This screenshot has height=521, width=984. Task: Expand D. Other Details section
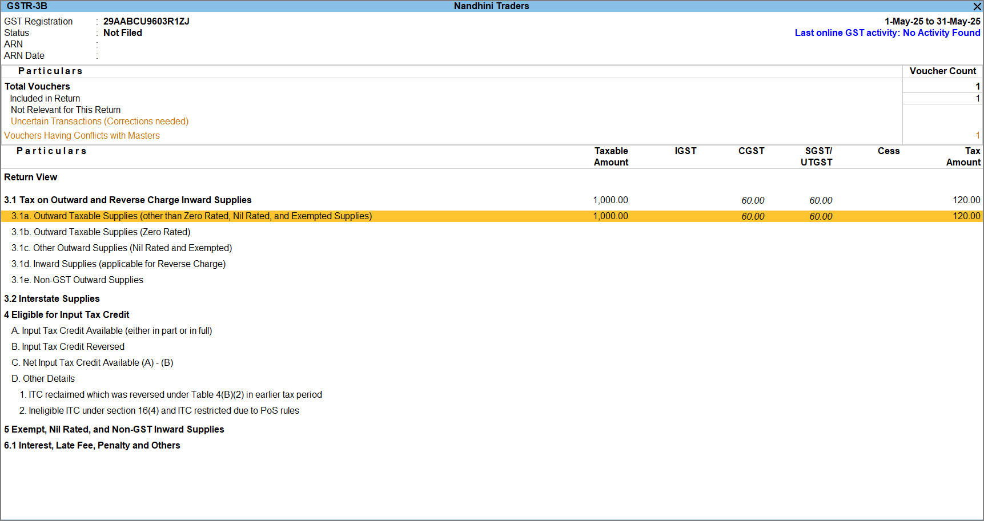pyautogui.click(x=43, y=378)
